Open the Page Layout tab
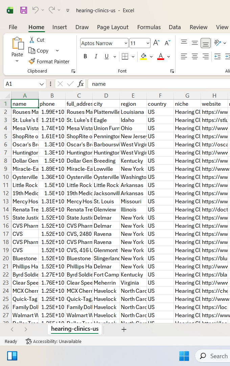230x366 pixels. coord(113,27)
